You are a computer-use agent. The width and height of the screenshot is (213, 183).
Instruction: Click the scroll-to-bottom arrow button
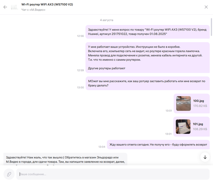205,157
